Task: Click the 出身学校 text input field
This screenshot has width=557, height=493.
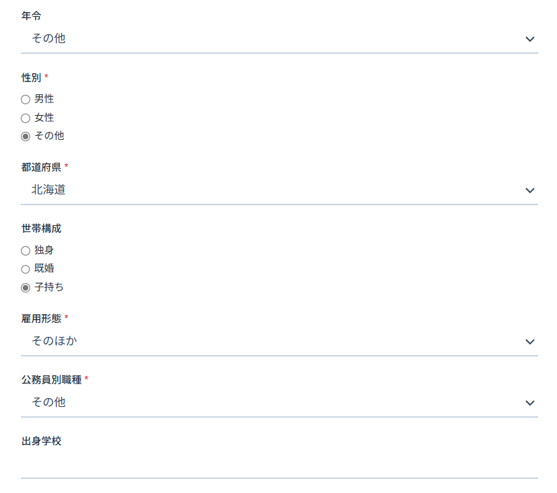Action: 279,464
